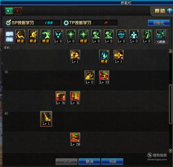Open the 帮助 help exclamation icon
Viewport: 173px width, 167px height.
(x=169, y=11)
